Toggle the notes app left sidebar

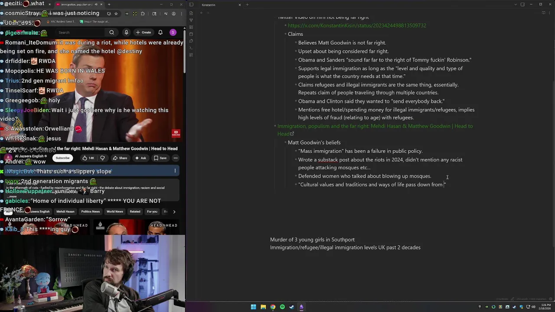tap(191, 5)
